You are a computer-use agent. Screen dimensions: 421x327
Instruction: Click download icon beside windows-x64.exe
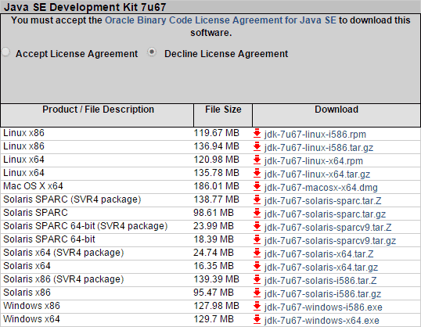pyautogui.click(x=257, y=320)
